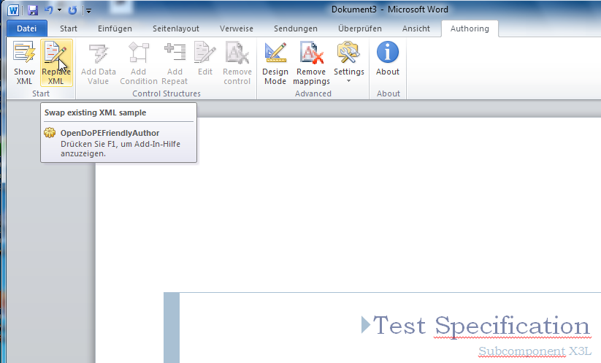Click the Undo arrow icon

(x=48, y=10)
